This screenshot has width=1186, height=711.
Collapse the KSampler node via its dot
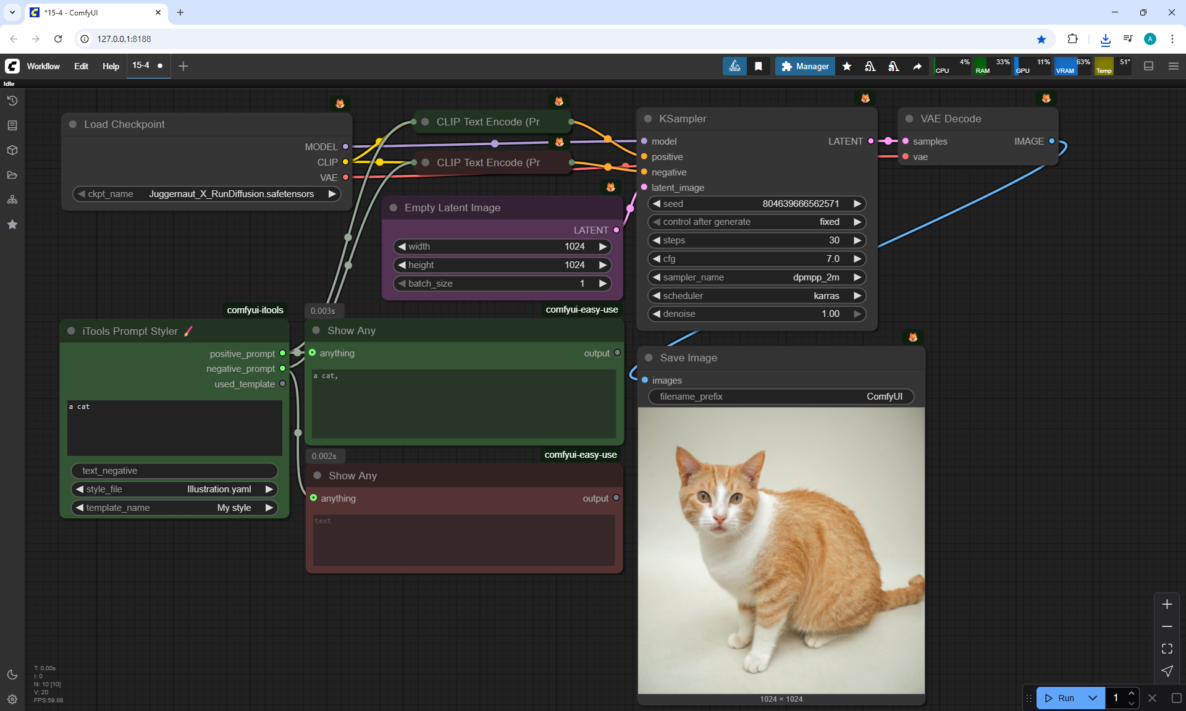[x=648, y=119]
